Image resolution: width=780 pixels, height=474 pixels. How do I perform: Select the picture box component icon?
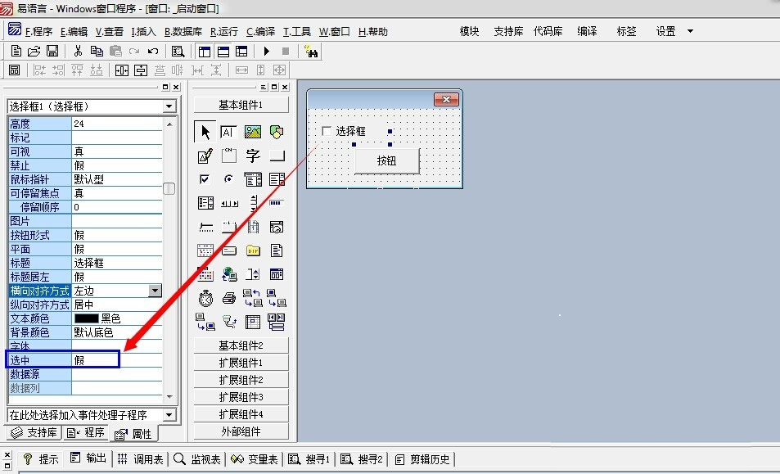[253, 131]
